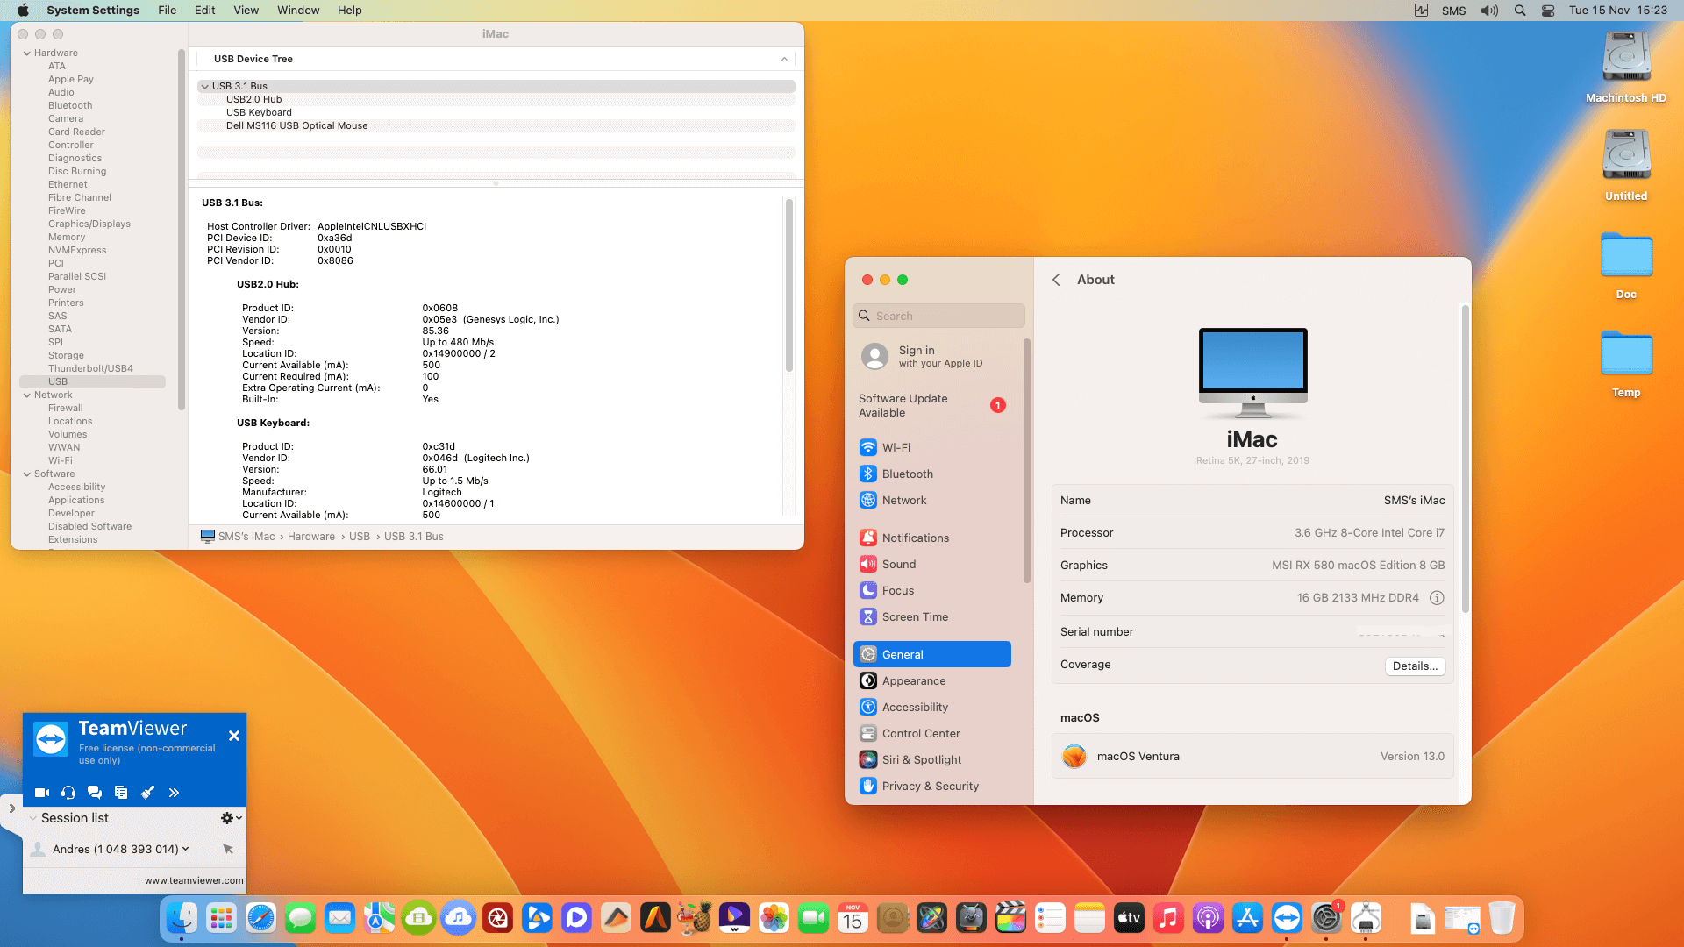Image resolution: width=1684 pixels, height=947 pixels.
Task: Select USB2.0 Hub in the device tree
Action: (496, 100)
